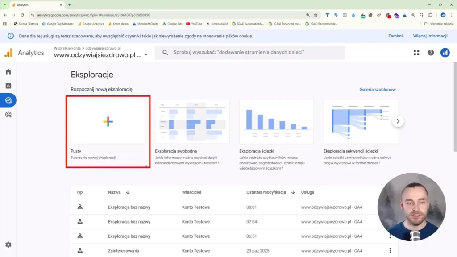Open Eksploracja bez nazwy modified 08:01

click(129, 207)
